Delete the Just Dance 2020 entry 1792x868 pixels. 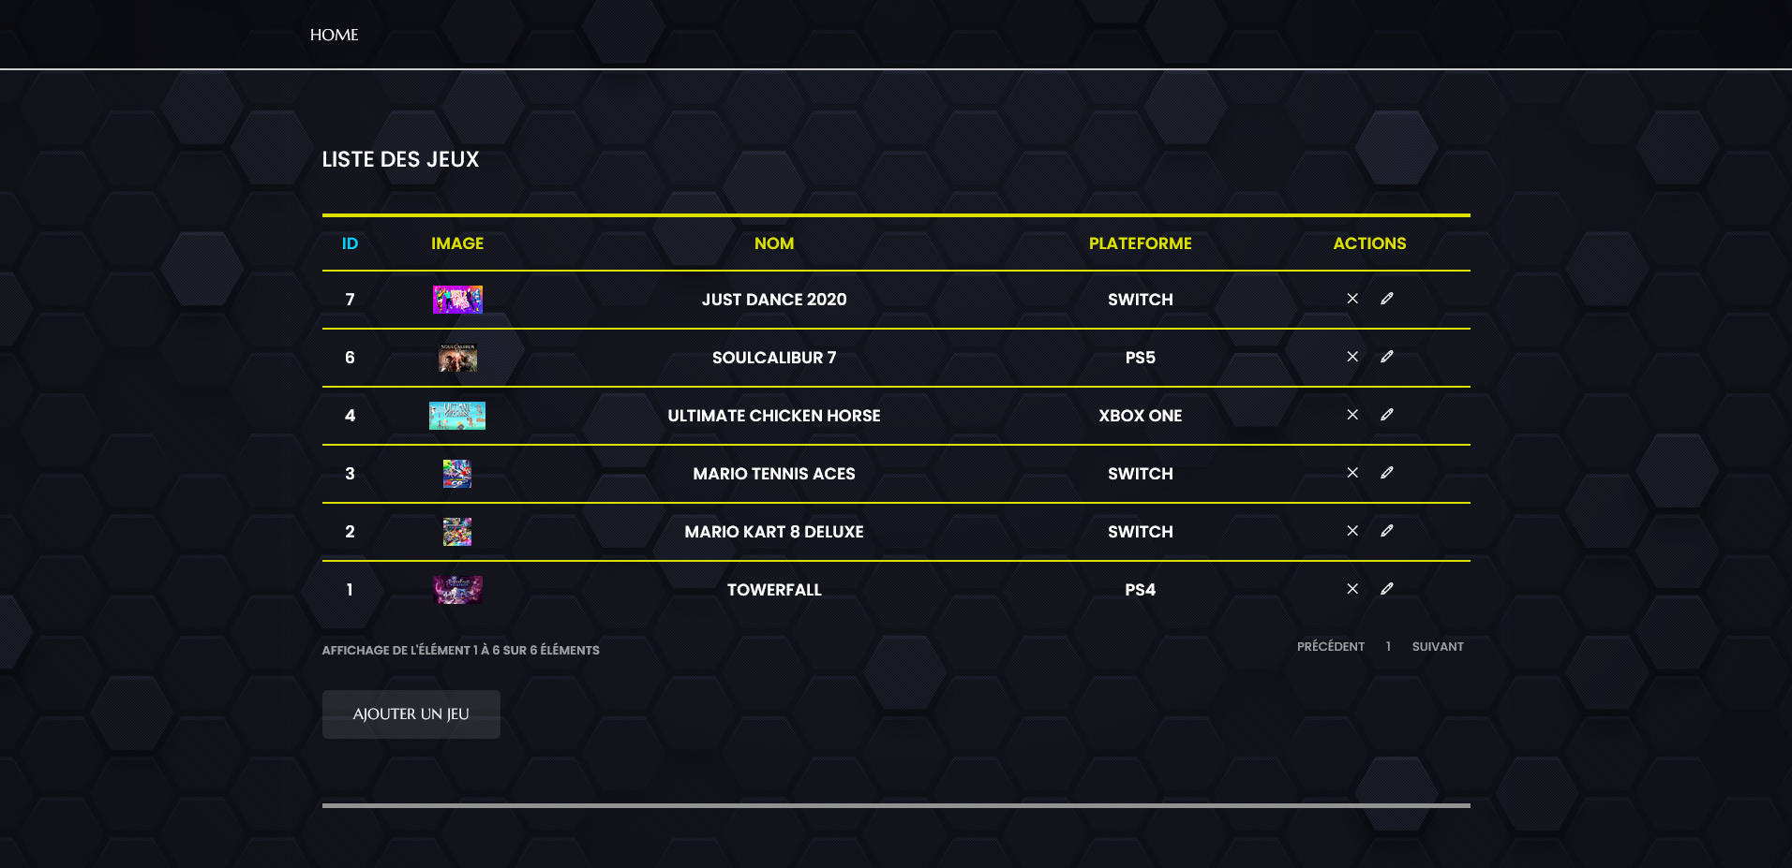click(1351, 299)
